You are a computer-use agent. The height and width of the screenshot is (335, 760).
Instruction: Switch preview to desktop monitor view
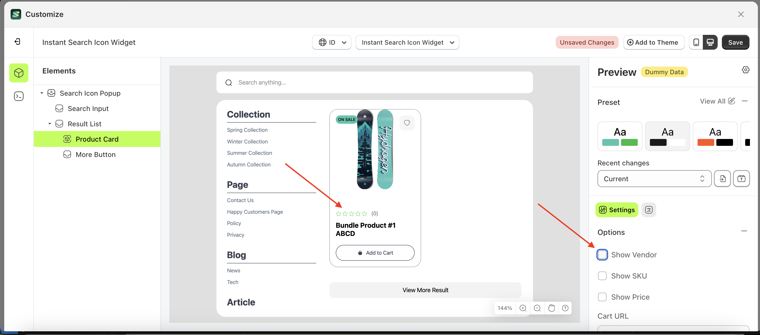pyautogui.click(x=710, y=42)
